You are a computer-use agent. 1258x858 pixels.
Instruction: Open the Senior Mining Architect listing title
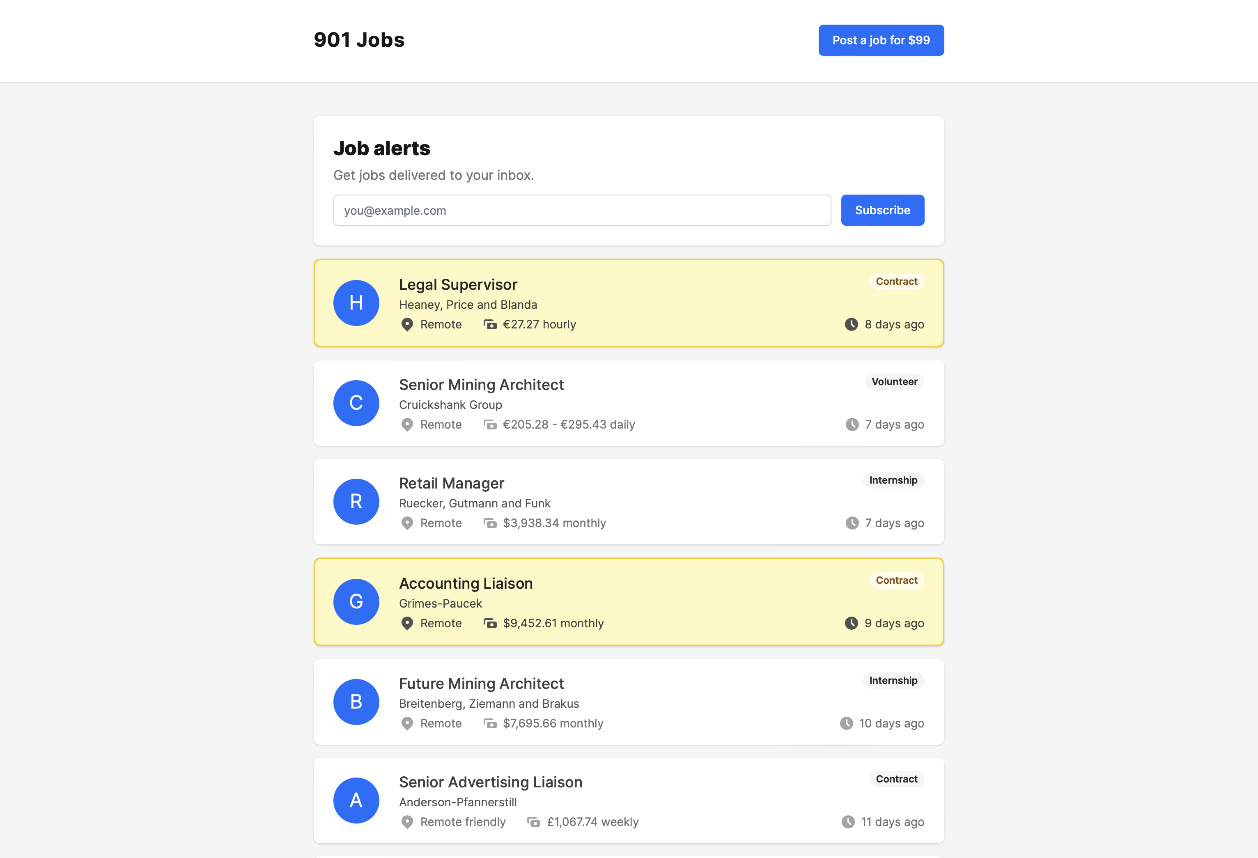click(x=481, y=384)
